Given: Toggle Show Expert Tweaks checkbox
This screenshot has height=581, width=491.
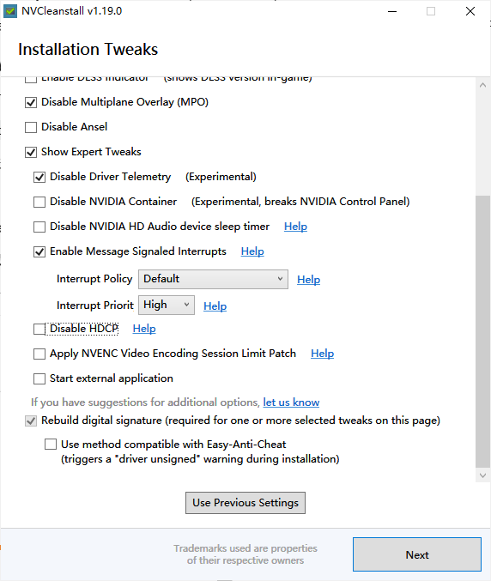Looking at the screenshot, I should [x=31, y=152].
